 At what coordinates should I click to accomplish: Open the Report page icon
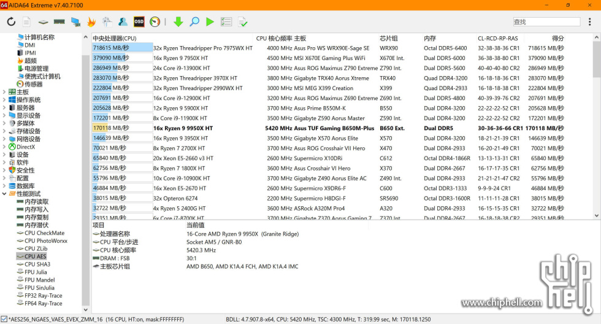point(26,21)
